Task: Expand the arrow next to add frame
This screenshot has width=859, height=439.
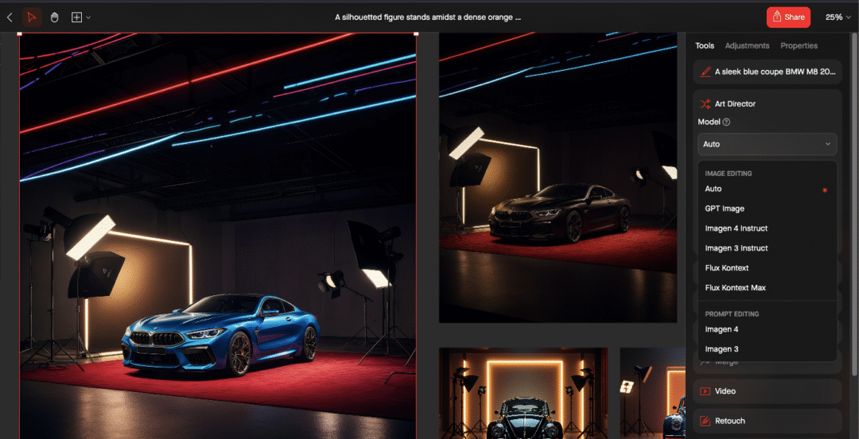Action: (x=88, y=17)
